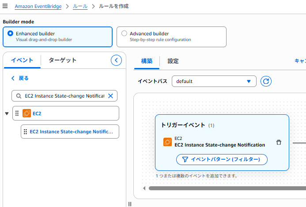Click the Builder mode heading
The image size is (306, 207).
tap(19, 22)
